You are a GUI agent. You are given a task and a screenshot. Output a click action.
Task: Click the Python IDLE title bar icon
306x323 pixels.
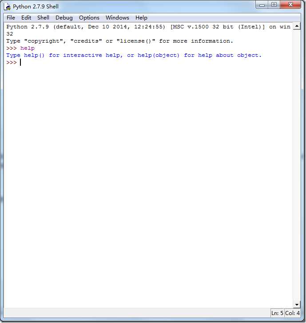point(8,7)
